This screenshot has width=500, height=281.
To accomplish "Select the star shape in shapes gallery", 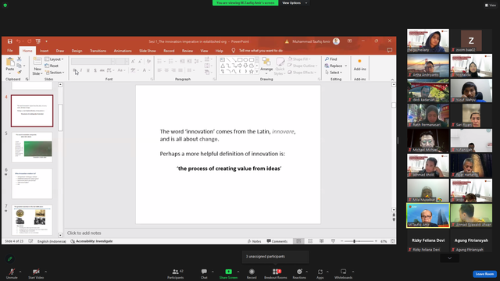I will pos(252,72).
